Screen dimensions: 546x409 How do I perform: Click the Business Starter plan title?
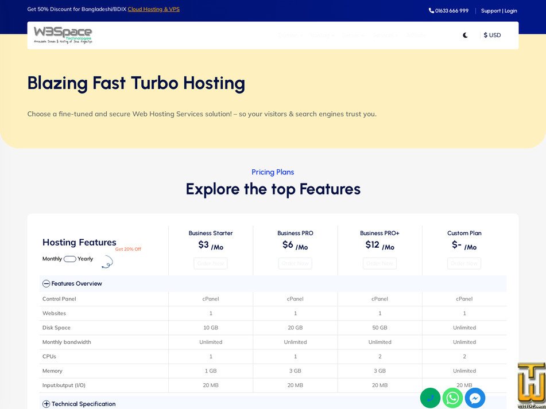tap(211, 233)
